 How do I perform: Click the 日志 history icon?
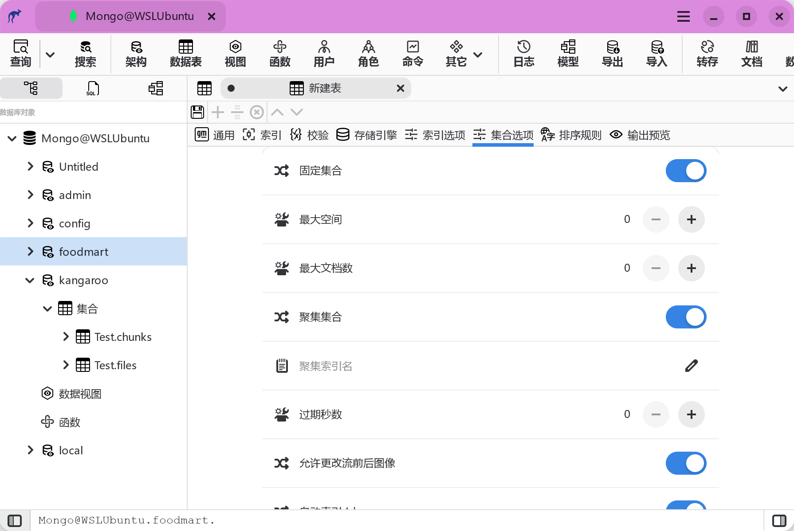click(x=523, y=53)
